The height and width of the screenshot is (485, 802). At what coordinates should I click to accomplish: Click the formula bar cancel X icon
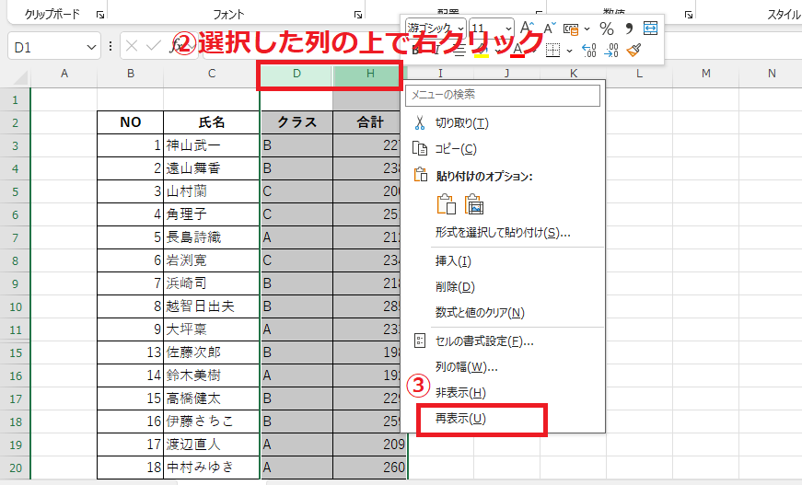point(132,47)
